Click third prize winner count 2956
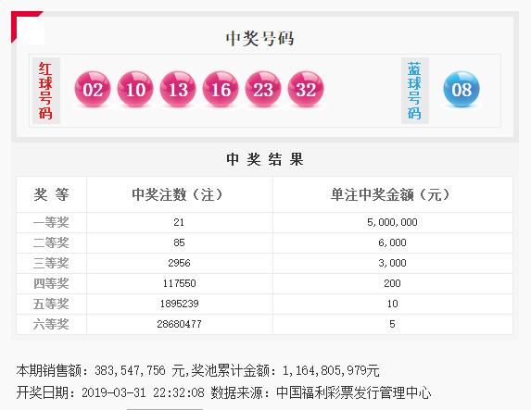This screenshot has height=410, width=531. tap(179, 263)
